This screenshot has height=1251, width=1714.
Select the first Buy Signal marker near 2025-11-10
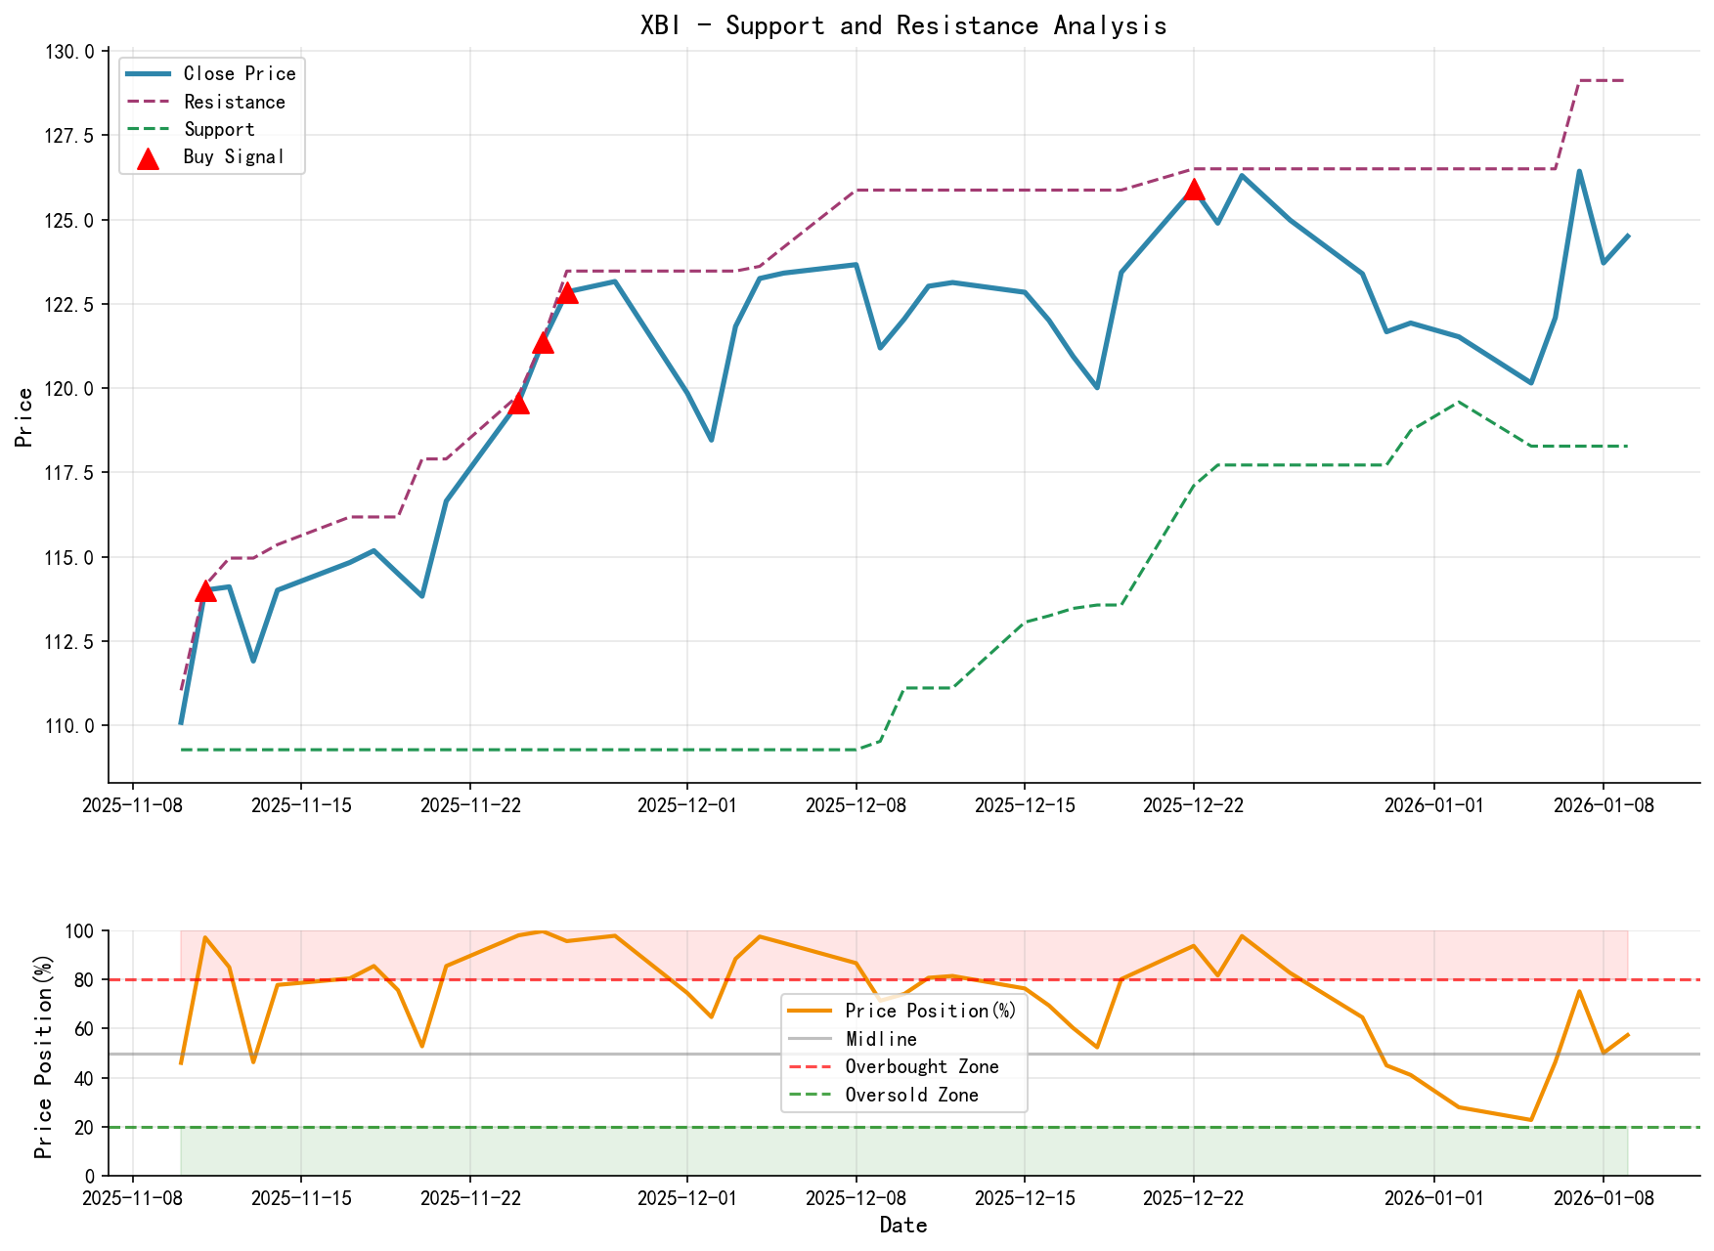(x=204, y=591)
